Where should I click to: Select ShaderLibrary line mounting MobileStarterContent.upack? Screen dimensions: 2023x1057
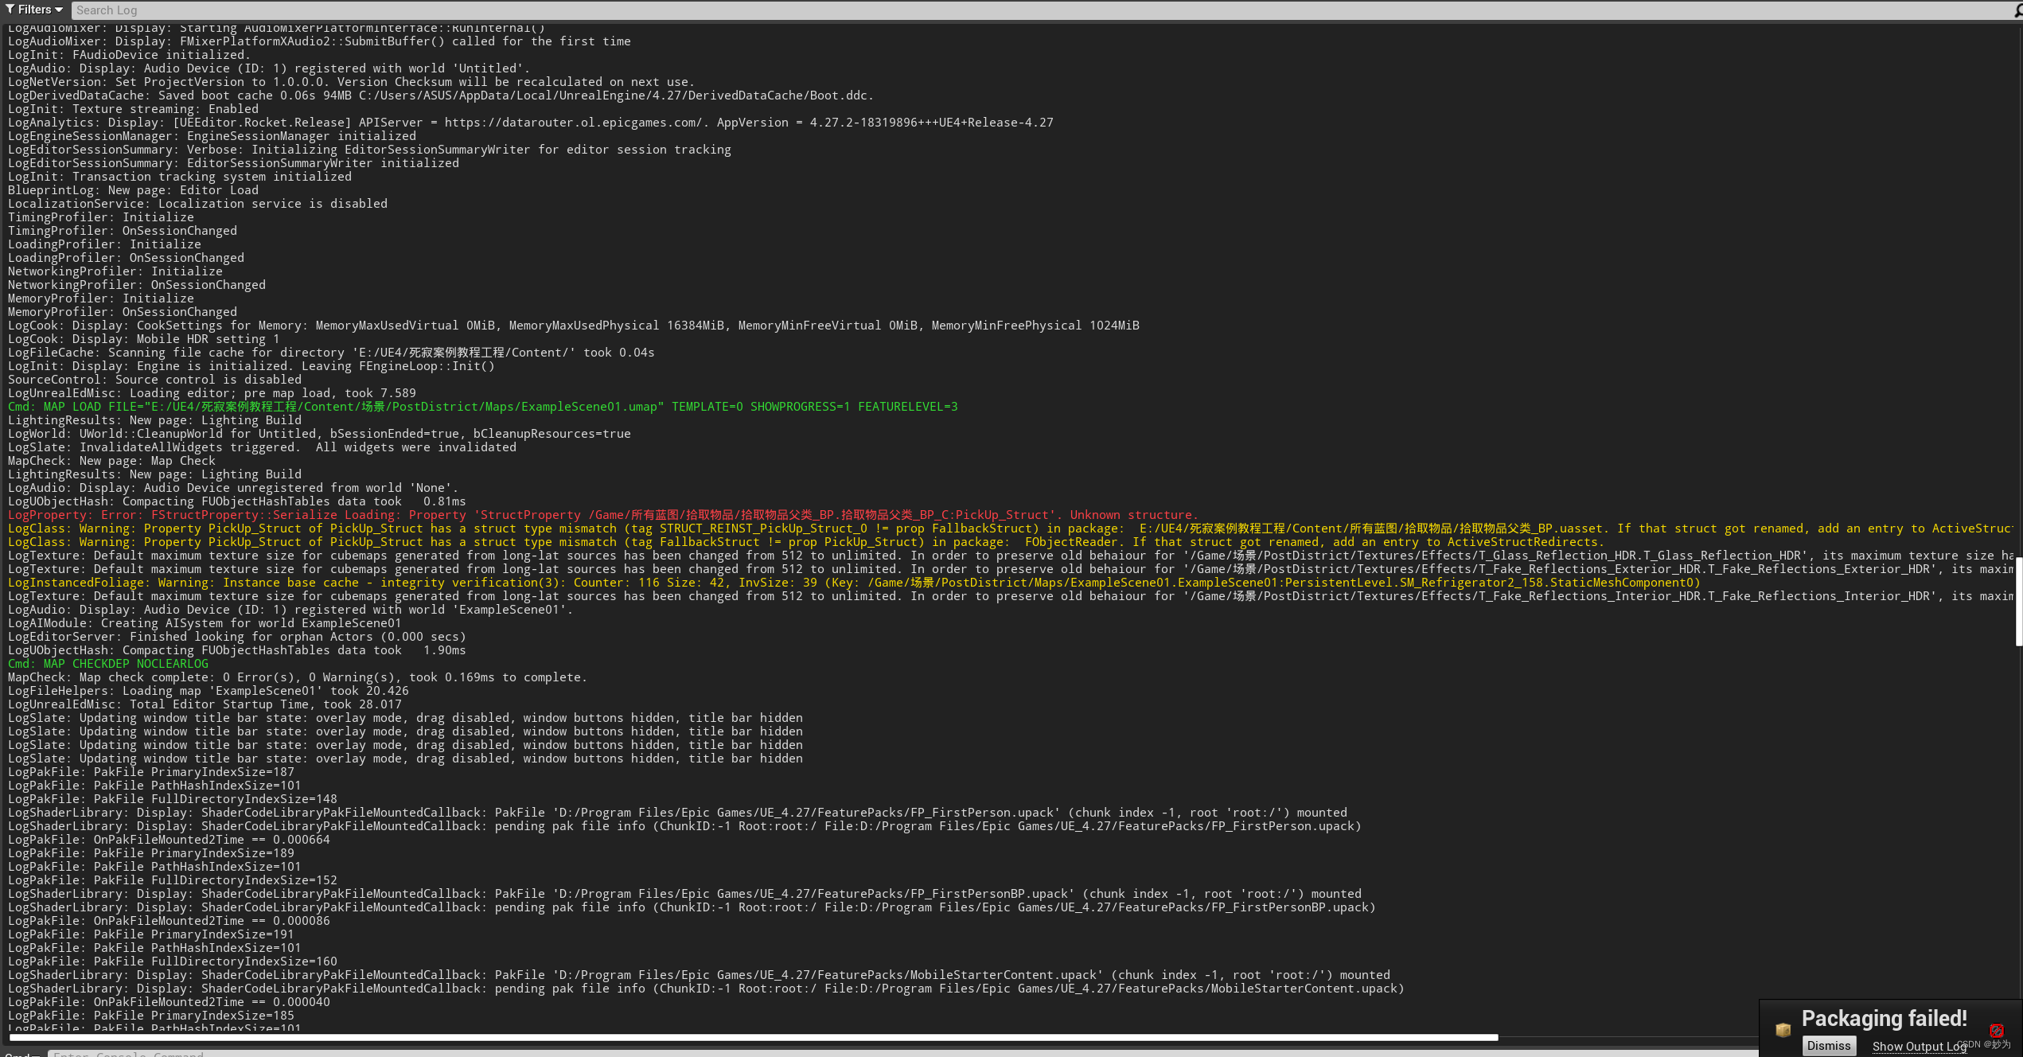tap(699, 975)
